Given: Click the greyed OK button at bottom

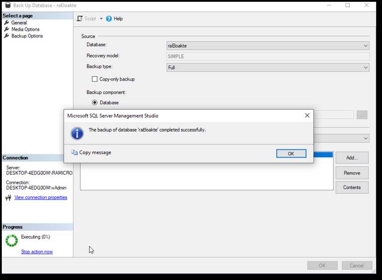Looking at the screenshot, I should (322, 265).
